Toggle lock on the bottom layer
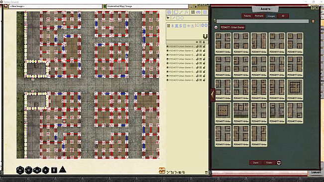 click(204, 80)
